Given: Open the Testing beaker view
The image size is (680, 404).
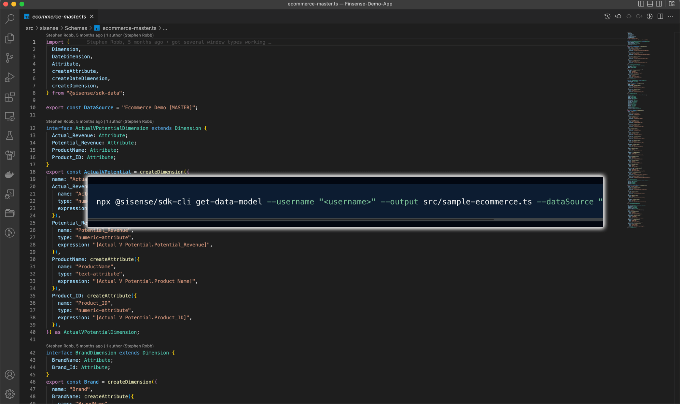Looking at the screenshot, I should (x=10, y=135).
